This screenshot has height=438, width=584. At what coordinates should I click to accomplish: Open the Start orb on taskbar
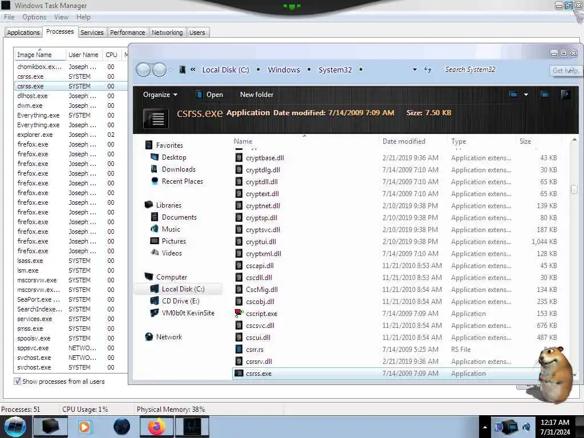[x=15, y=427]
